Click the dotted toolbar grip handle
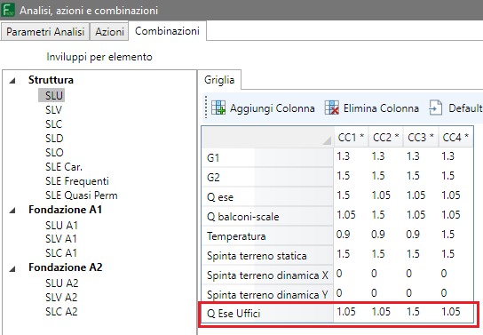The image size is (483, 335). tap(206, 108)
